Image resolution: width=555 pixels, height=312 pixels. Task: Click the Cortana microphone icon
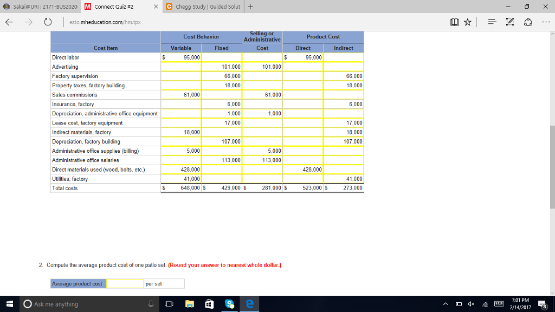(151, 304)
